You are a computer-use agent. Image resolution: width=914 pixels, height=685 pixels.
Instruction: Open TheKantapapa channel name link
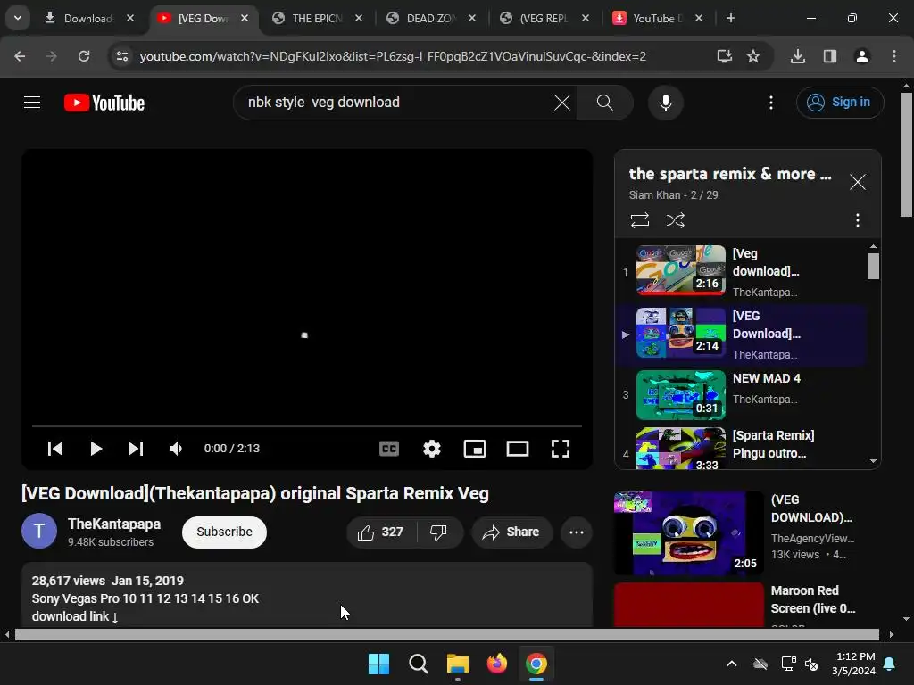click(114, 524)
